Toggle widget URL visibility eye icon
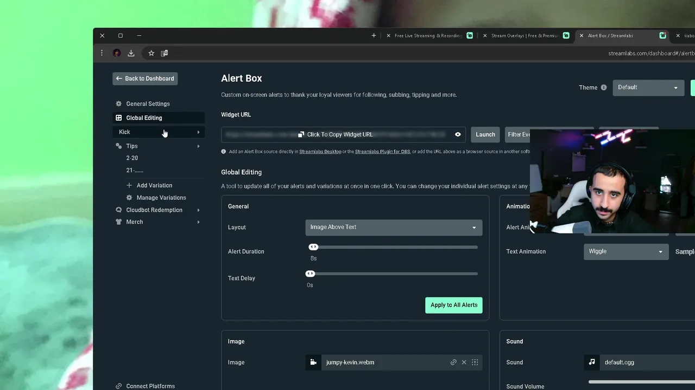 coord(458,134)
